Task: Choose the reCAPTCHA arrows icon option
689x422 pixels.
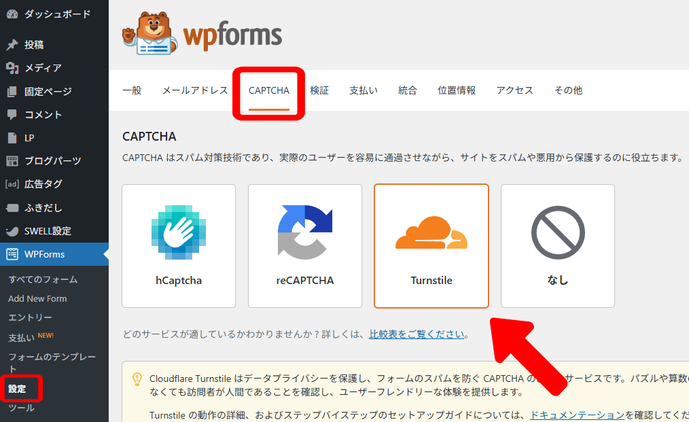Action: click(305, 232)
